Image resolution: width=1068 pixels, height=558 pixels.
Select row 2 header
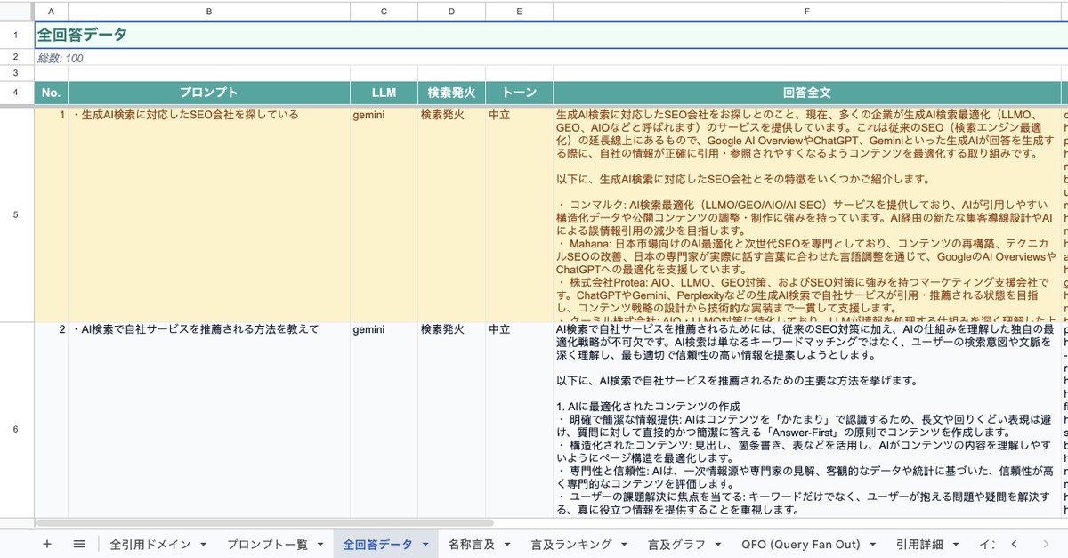(17, 57)
